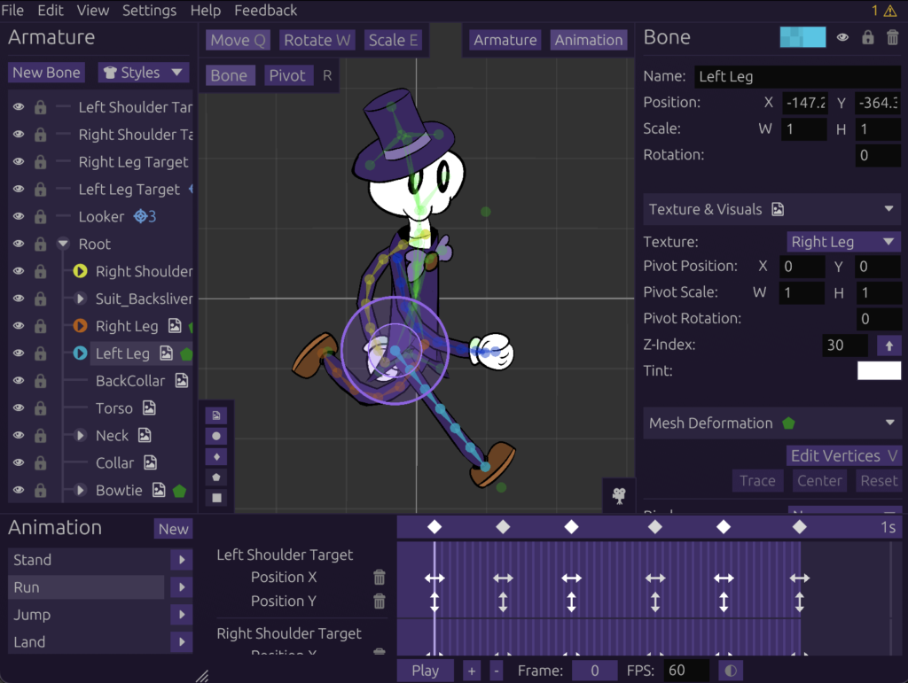
Task: Click texture icon on Neck row
Action: pyautogui.click(x=145, y=435)
